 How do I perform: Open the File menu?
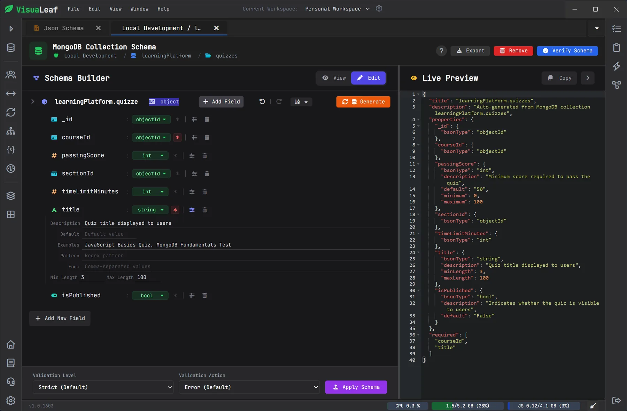73,9
